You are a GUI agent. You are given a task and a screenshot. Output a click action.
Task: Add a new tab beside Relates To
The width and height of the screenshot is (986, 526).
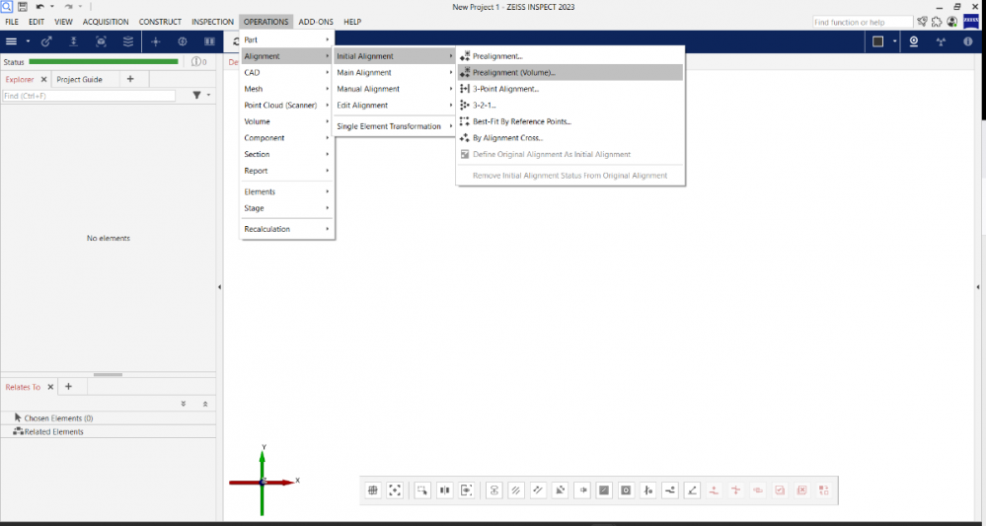click(x=68, y=387)
